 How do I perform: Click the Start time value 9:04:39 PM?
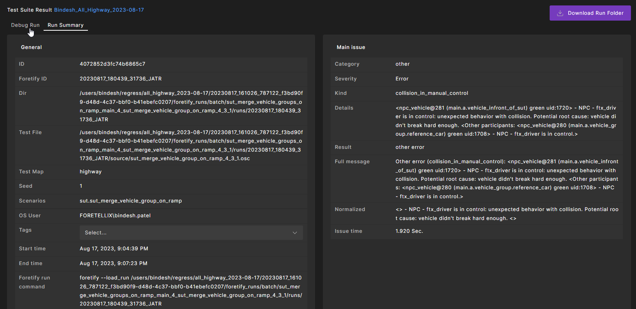click(x=114, y=249)
